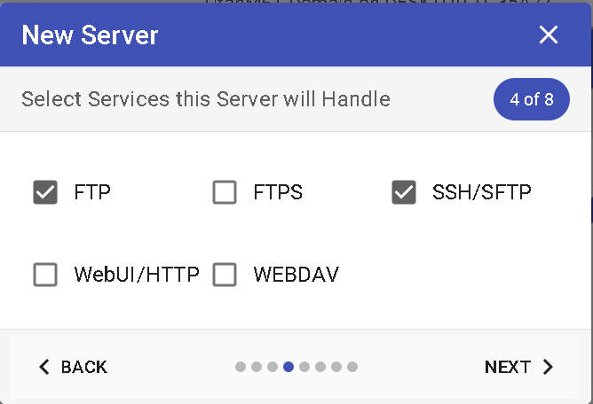Close the New Server dialog
Image resolution: width=593 pixels, height=404 pixels.
(x=549, y=35)
